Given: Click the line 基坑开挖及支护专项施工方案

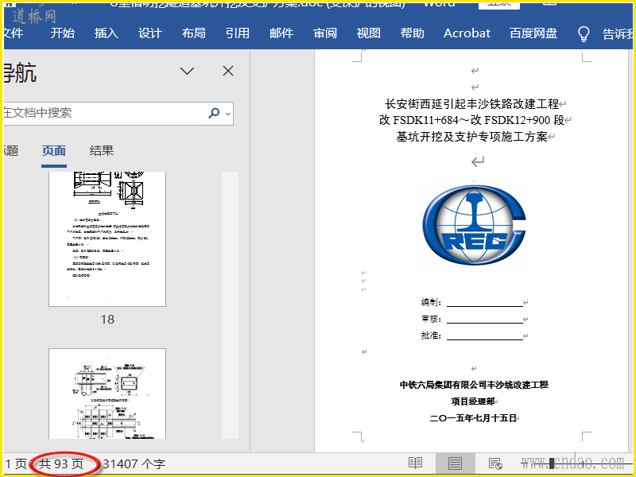Looking at the screenshot, I should pos(471,137).
